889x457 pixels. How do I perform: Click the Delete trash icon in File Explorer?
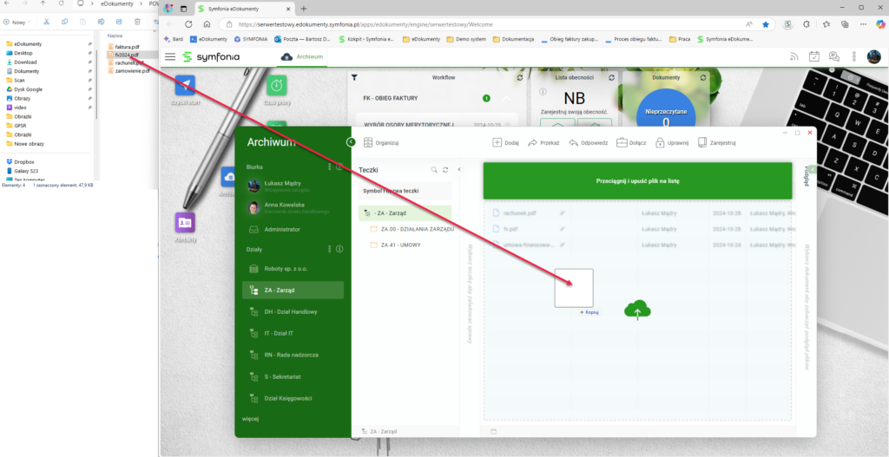pyautogui.click(x=137, y=22)
